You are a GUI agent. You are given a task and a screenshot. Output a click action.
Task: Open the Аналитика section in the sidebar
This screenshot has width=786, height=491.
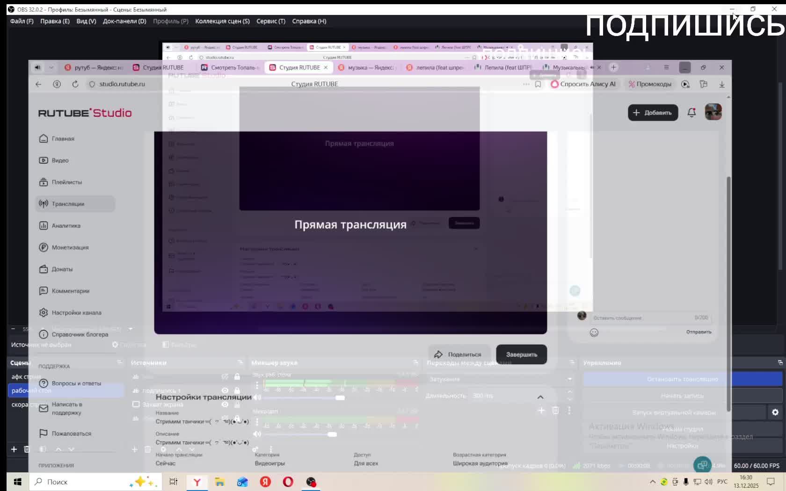pos(66,225)
